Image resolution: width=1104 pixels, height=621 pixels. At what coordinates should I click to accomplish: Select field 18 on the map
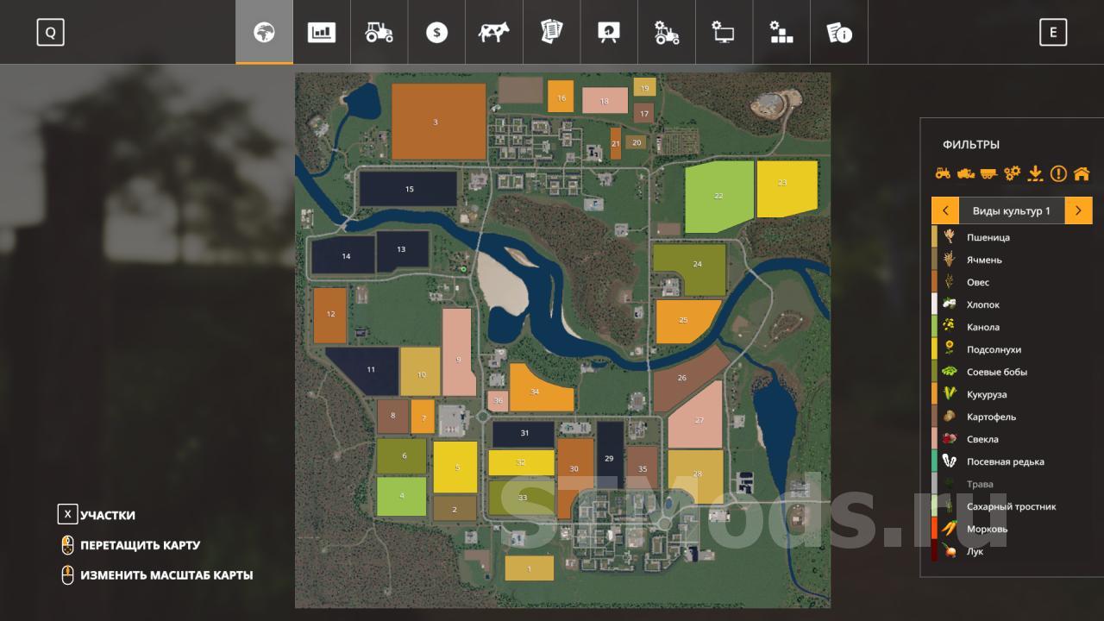[x=605, y=101]
